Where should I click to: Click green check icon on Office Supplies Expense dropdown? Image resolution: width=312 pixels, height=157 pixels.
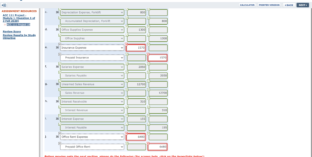(60, 26)
